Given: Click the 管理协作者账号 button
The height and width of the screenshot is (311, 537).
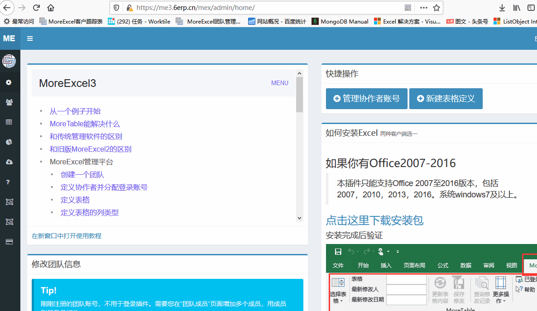Looking at the screenshot, I should click(366, 99).
